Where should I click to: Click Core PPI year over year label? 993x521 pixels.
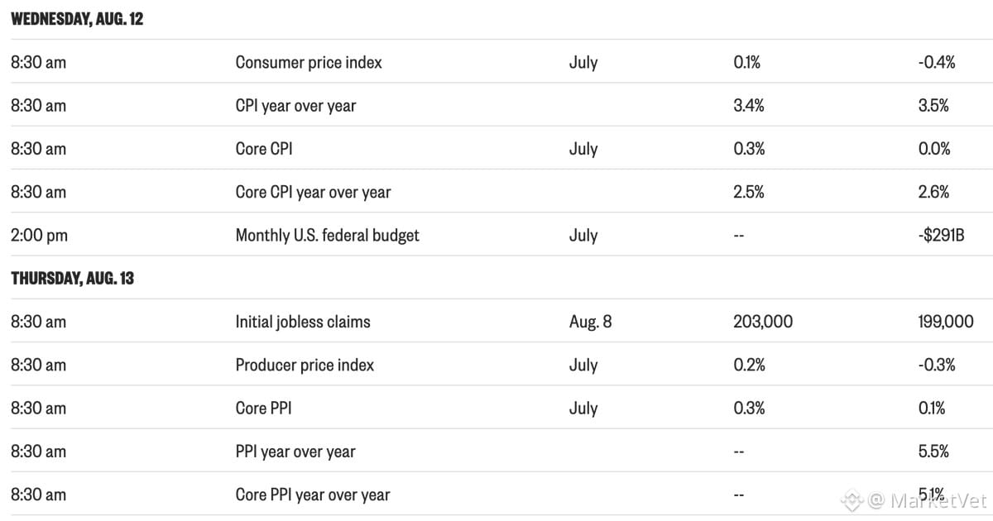coord(313,495)
